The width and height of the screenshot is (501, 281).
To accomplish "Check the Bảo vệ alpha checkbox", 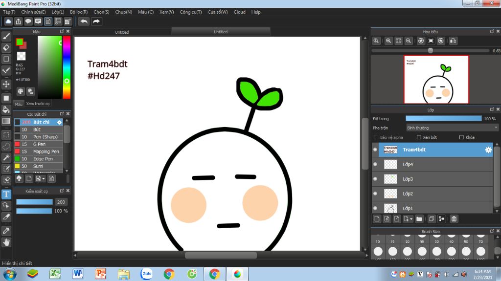I will (x=376, y=137).
